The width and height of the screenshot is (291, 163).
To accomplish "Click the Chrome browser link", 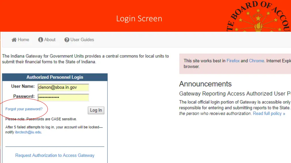I will click(x=256, y=61).
